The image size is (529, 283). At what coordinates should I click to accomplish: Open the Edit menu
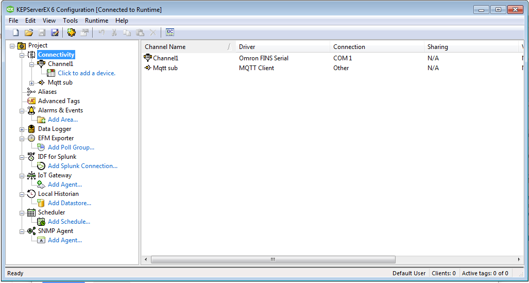pos(30,21)
